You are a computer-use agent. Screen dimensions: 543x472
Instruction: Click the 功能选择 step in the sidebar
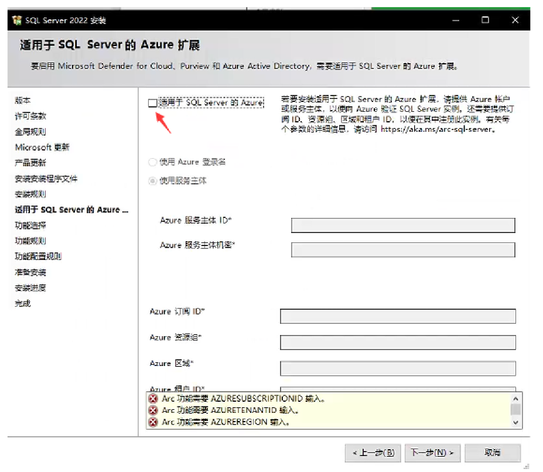tap(30, 225)
